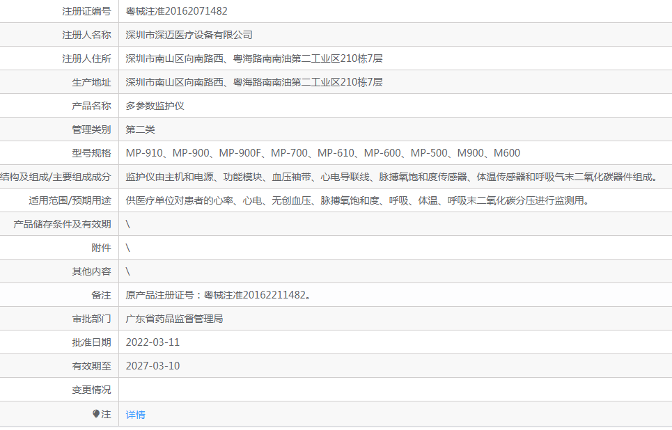The image size is (672, 430).
Task: Click the backslash value in 附件 row
Action: pyautogui.click(x=127, y=248)
